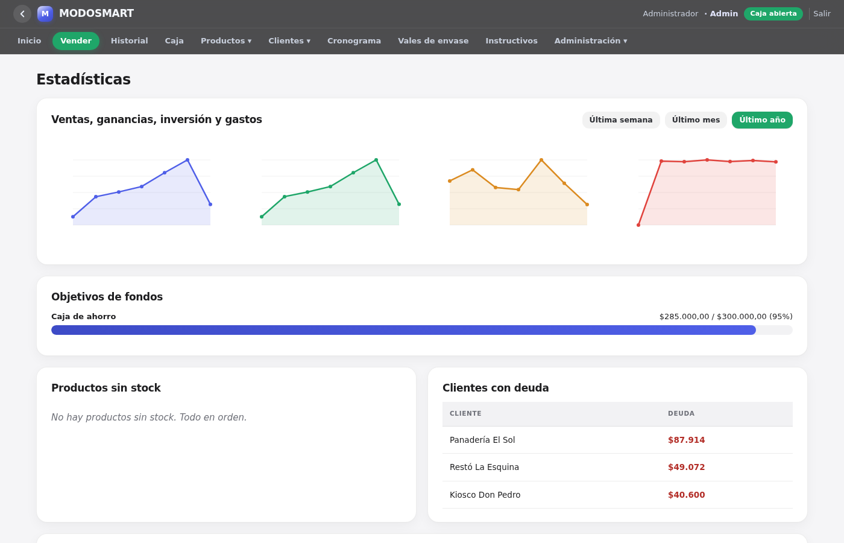Click the green profits line chart
844x543 pixels.
click(330, 192)
